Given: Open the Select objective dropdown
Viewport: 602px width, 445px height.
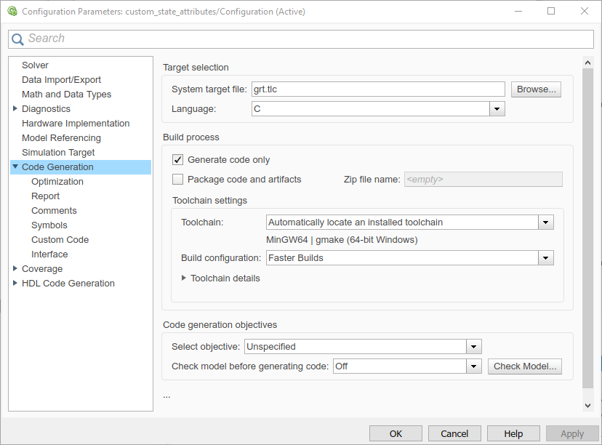Looking at the screenshot, I should click(x=473, y=347).
